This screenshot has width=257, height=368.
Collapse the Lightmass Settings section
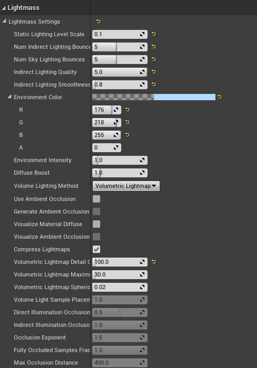[4, 22]
